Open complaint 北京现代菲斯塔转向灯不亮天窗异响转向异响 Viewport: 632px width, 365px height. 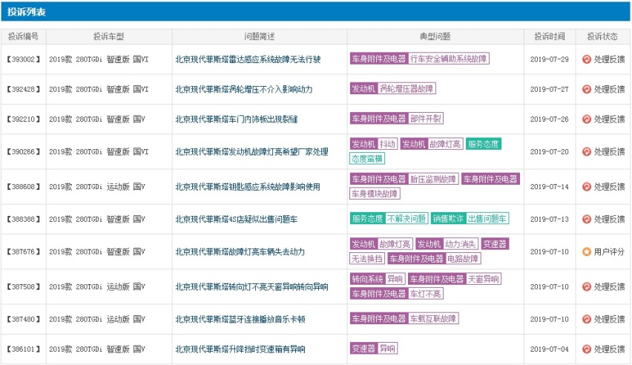(x=251, y=287)
